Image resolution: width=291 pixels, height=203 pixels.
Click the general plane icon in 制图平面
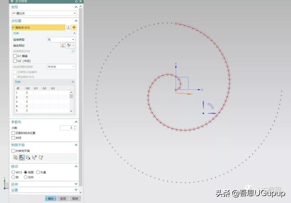pyautogui.click(x=41, y=158)
